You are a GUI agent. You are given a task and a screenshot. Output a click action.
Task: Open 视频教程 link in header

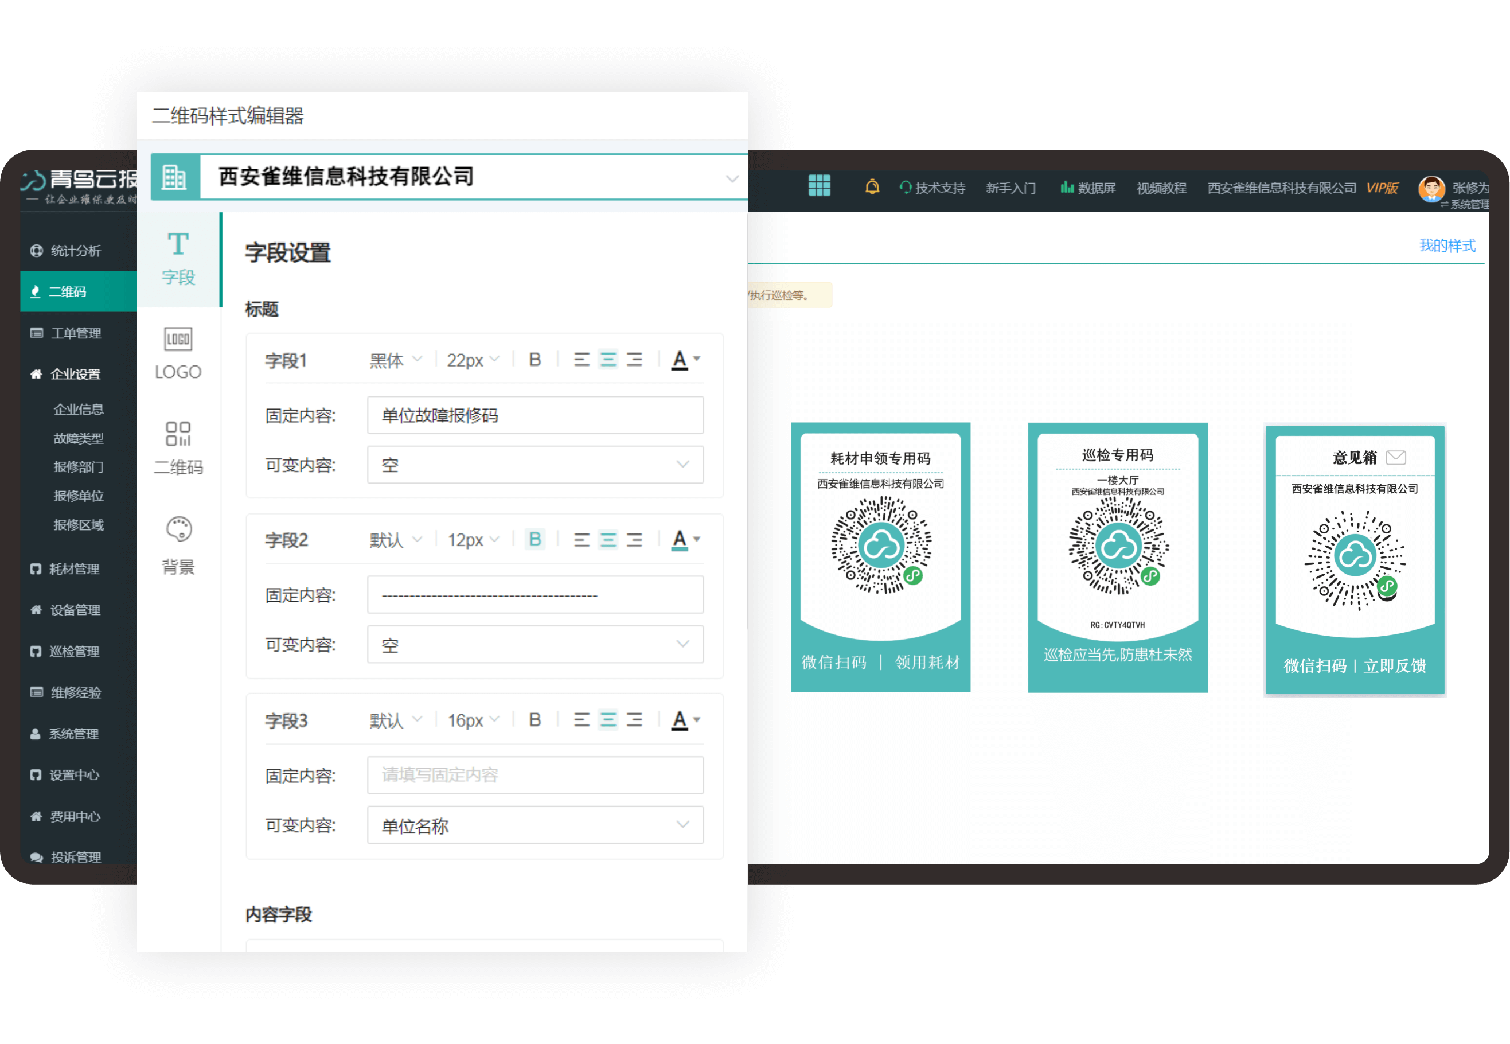pos(1161,188)
